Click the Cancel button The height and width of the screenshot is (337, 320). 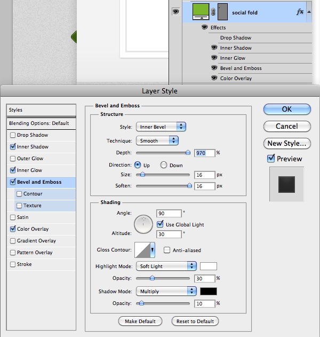point(287,126)
